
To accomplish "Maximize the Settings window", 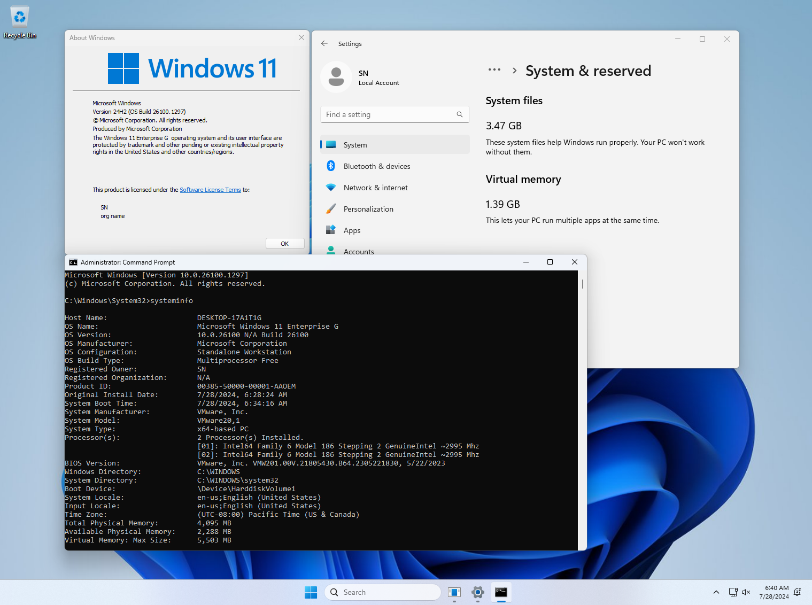I will [702, 39].
